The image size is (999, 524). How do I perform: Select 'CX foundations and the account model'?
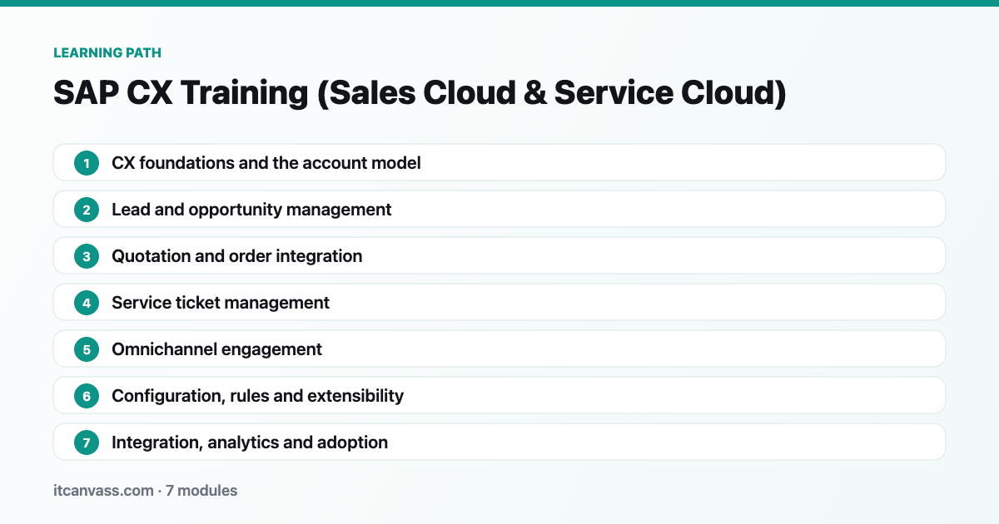point(499,162)
